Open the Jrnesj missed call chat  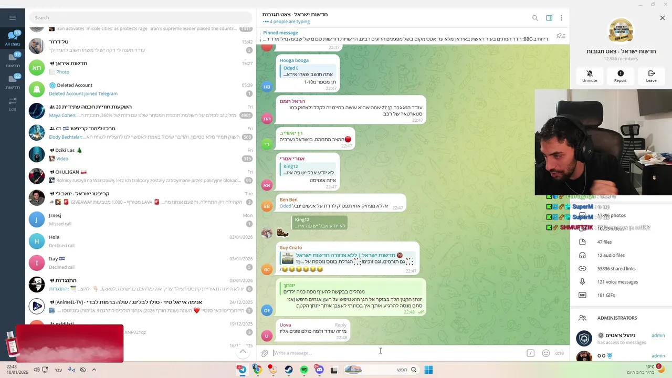tap(141, 219)
